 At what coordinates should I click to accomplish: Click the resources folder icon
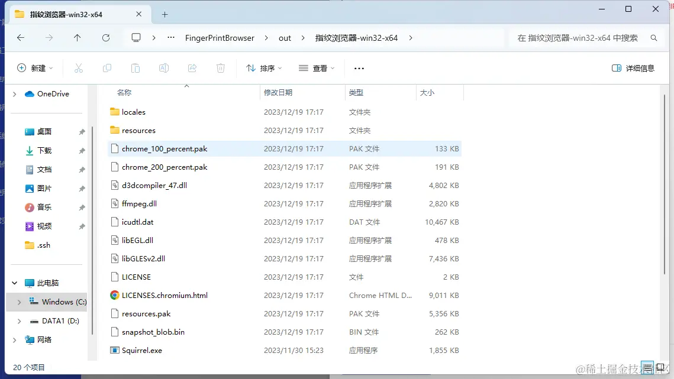click(x=114, y=130)
